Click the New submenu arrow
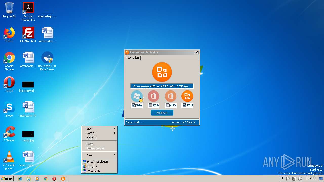324x182 pixels. (115, 155)
